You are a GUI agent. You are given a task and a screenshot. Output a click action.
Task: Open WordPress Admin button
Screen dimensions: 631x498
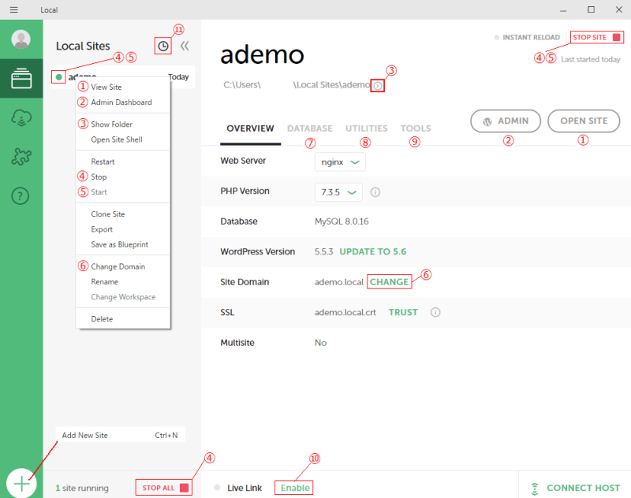click(x=506, y=121)
